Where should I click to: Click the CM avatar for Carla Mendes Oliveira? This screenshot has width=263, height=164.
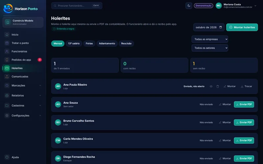58,140
